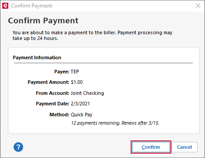Click the large Confirm Payment heading
Screen dimensions: 205x158
43,21
